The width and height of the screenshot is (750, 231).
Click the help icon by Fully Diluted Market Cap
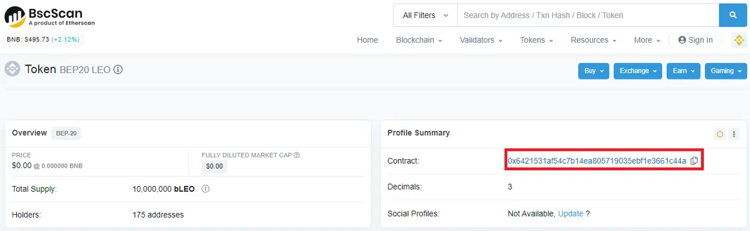point(296,155)
